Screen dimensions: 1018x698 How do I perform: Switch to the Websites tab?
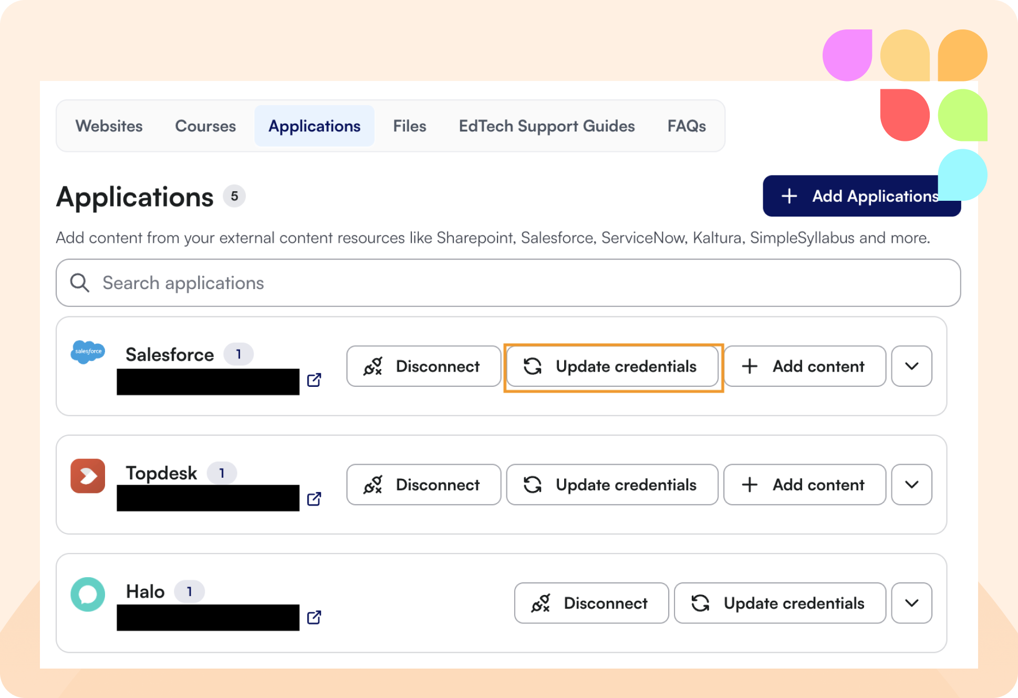point(109,126)
